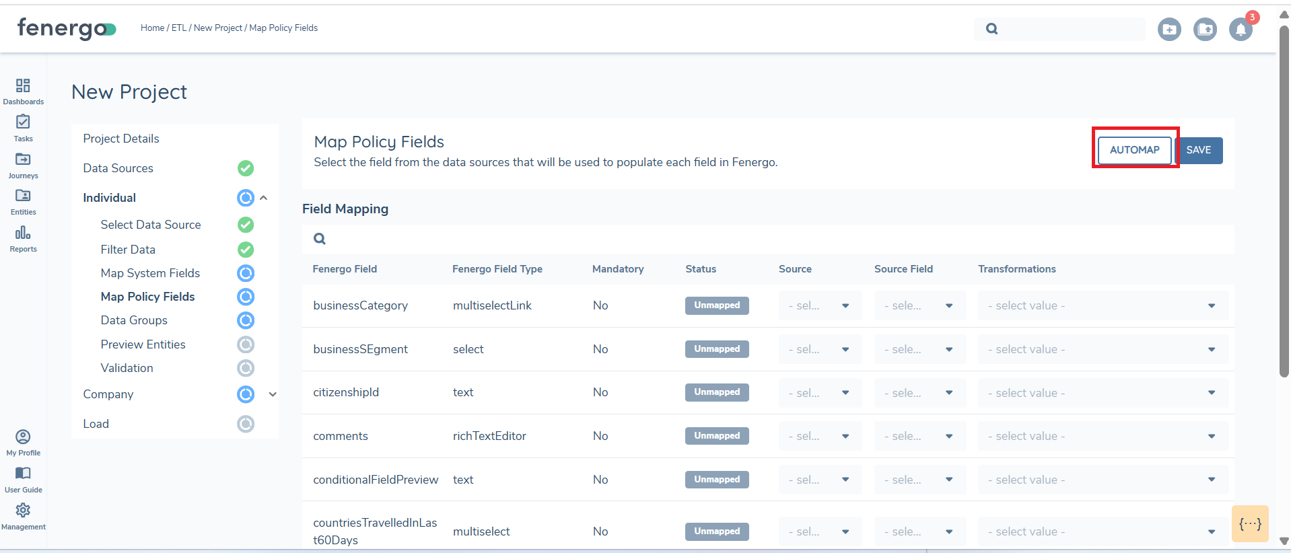Open Source Field dropdown for citizenshipId

tap(919, 393)
